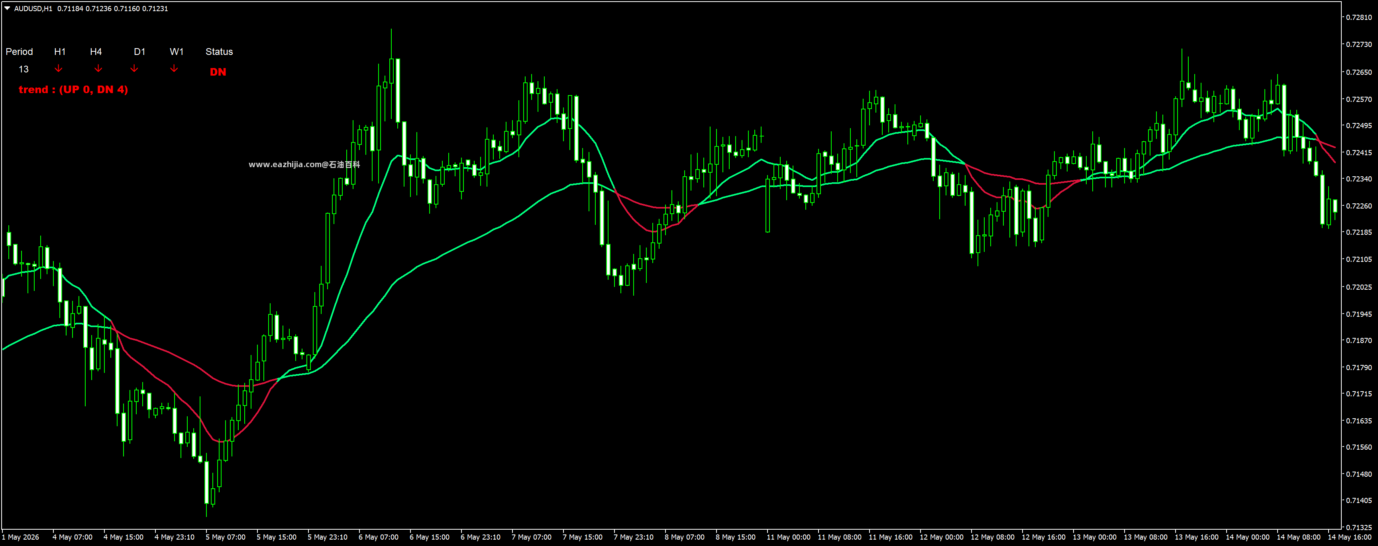Click the 5 May 23:10 time label
Viewport: 1378px width, 546px height.
click(x=328, y=538)
